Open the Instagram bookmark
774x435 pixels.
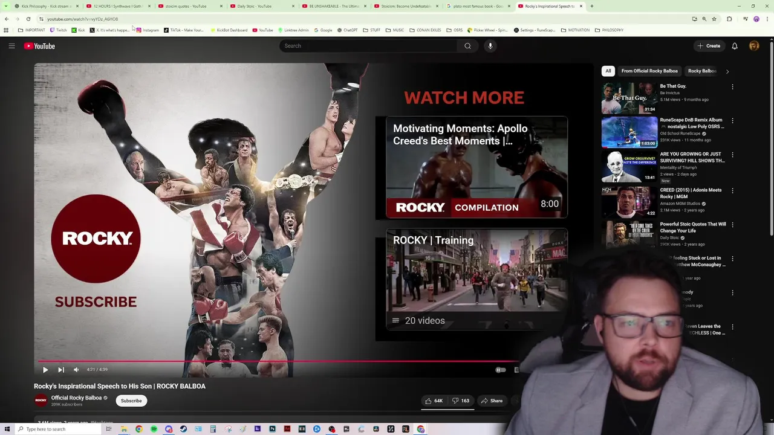click(148, 30)
